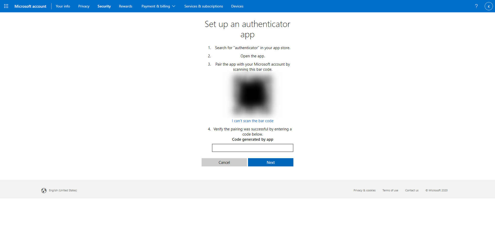Viewport: 495px width, 241px height.
Task: Open Contact us footer link
Action: click(x=412, y=191)
